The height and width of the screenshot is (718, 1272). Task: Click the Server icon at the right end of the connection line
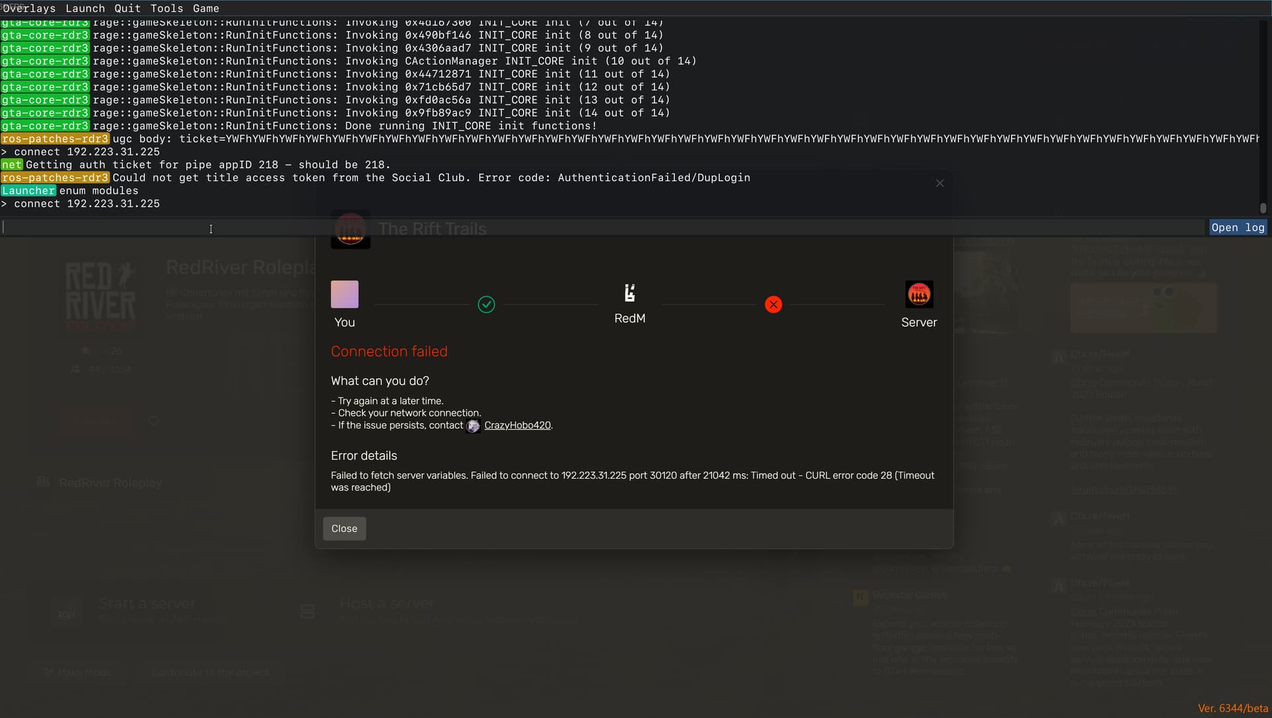[919, 294]
